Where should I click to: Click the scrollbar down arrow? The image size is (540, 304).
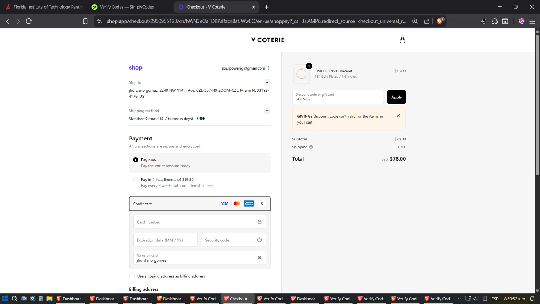pos(537,290)
